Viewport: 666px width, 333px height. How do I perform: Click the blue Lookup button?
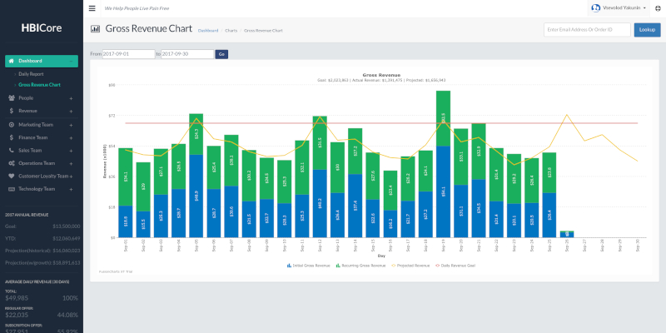coord(646,30)
